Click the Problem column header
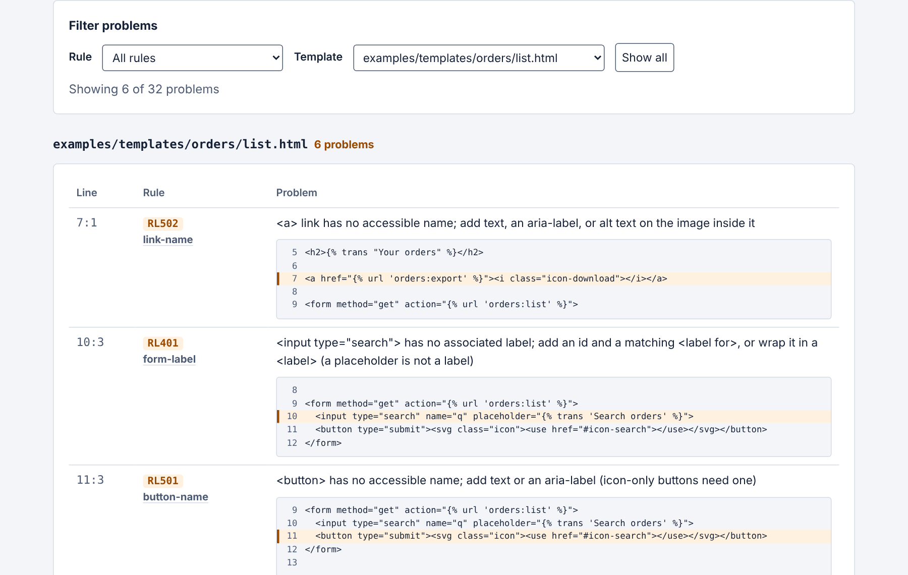The image size is (908, 575). [x=297, y=193]
